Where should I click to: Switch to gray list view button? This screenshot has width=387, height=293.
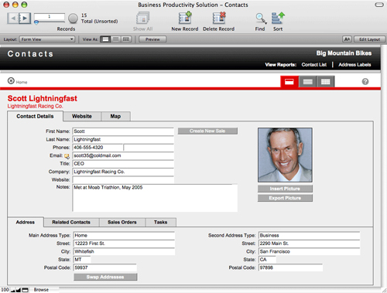[307, 82]
